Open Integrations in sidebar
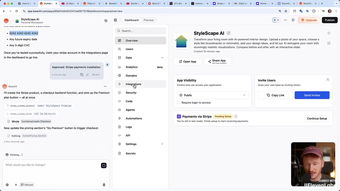 [x=141, y=84]
